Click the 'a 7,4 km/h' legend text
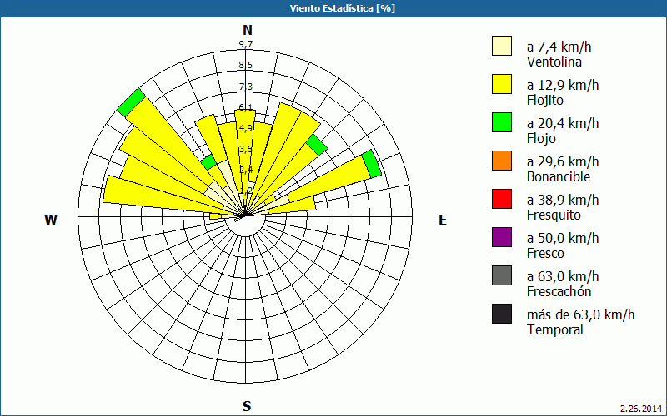This screenshot has width=667, height=416. [x=559, y=47]
